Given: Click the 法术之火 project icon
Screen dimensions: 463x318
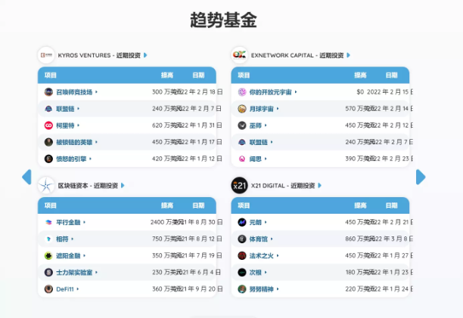Looking at the screenshot, I should coord(242,256).
